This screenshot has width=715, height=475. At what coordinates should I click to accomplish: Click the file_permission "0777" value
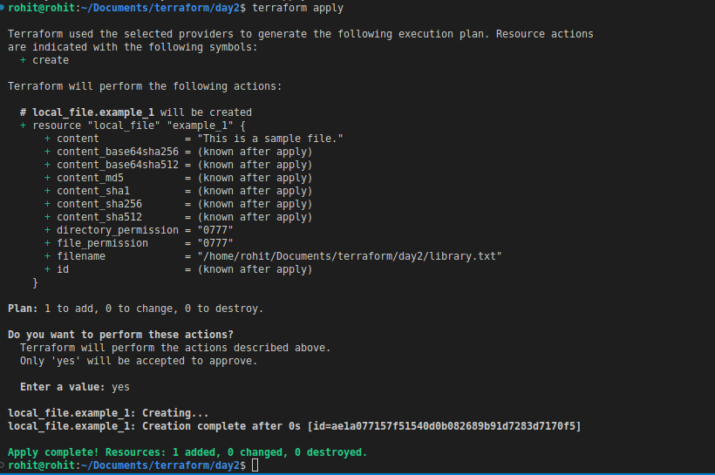pos(215,243)
